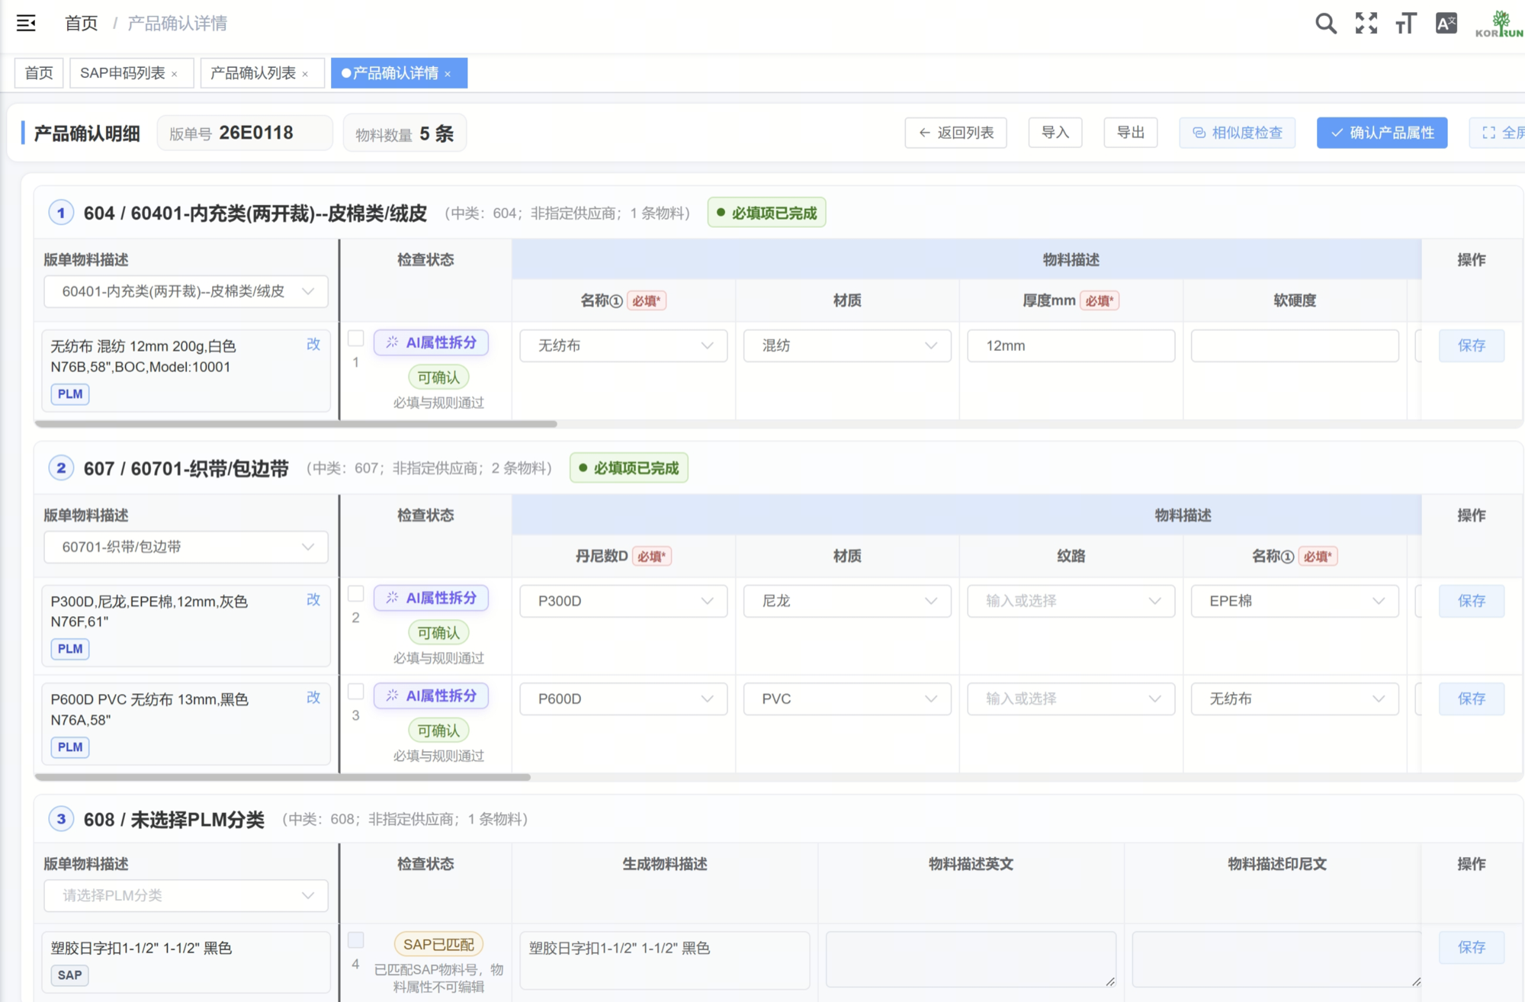
Task: Close the 产品确认列表 tab
Action: pyautogui.click(x=305, y=74)
